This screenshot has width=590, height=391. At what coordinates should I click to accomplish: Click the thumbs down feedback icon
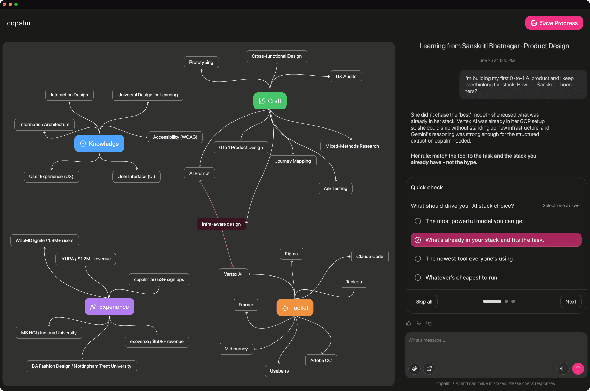click(419, 323)
